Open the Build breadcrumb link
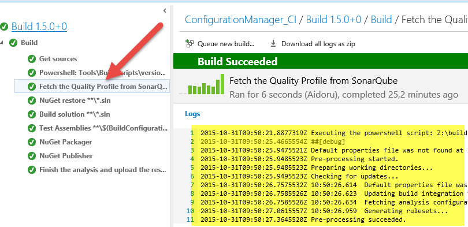 tap(381, 20)
